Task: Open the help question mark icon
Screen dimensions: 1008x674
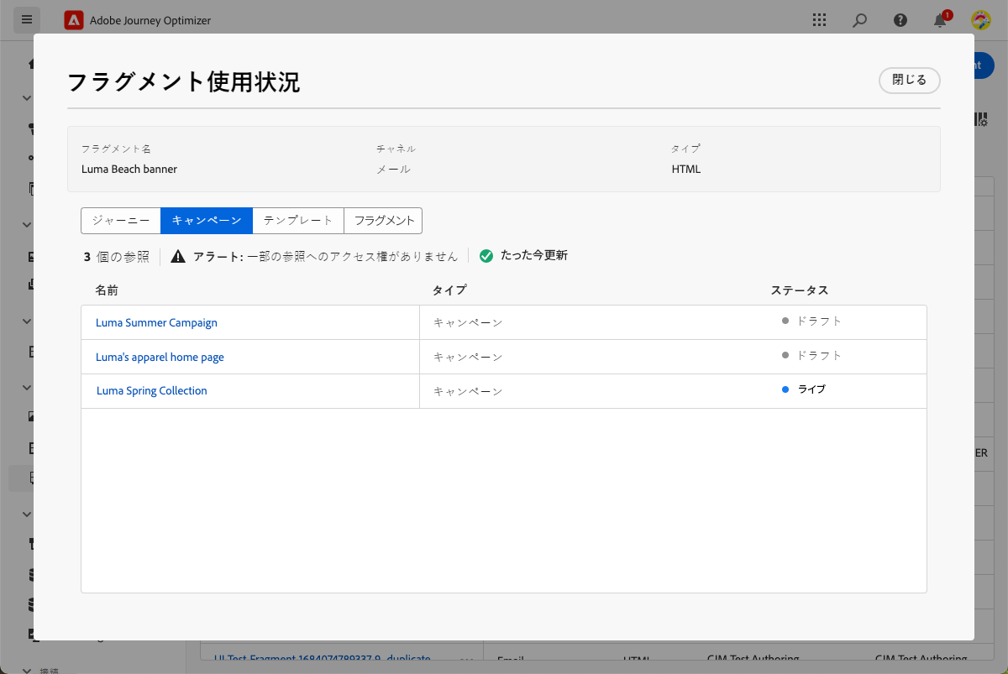Action: [900, 20]
